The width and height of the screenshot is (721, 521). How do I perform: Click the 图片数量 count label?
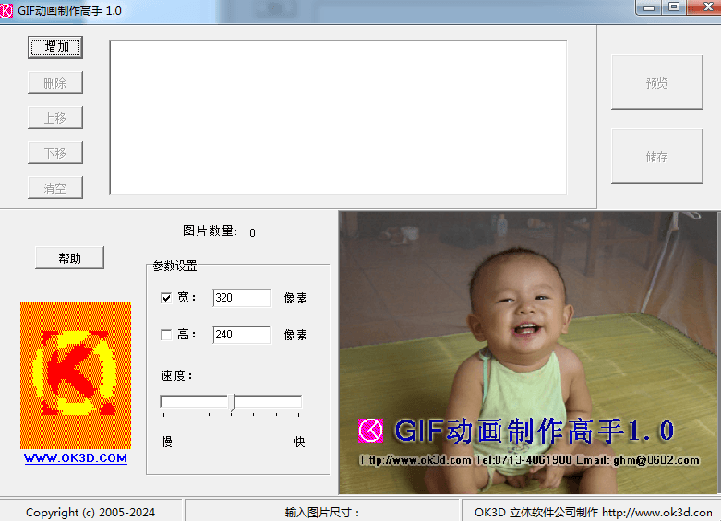[x=210, y=231]
